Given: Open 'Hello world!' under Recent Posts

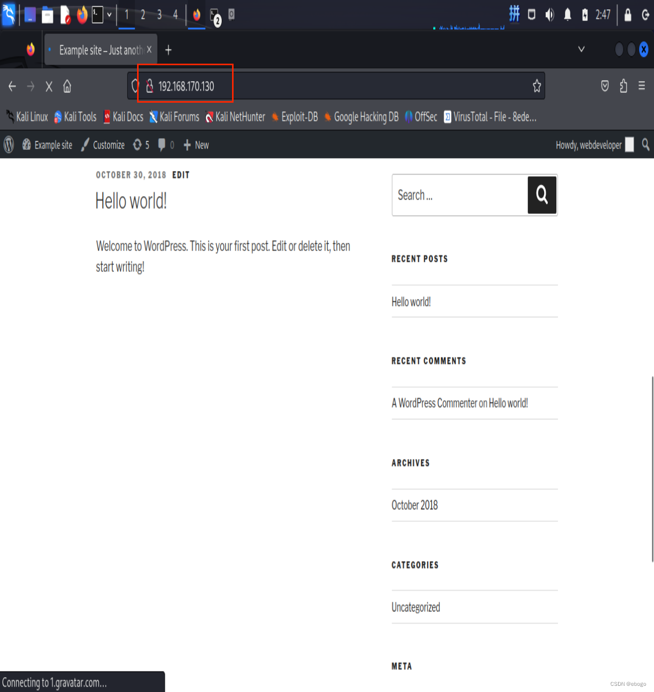Looking at the screenshot, I should tap(411, 302).
